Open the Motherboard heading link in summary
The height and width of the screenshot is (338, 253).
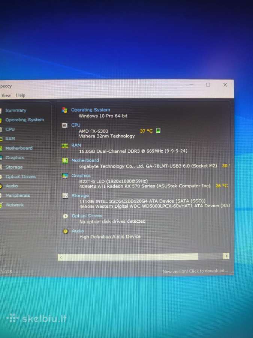point(85,160)
